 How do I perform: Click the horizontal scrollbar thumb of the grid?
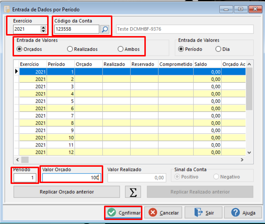click(x=25, y=160)
